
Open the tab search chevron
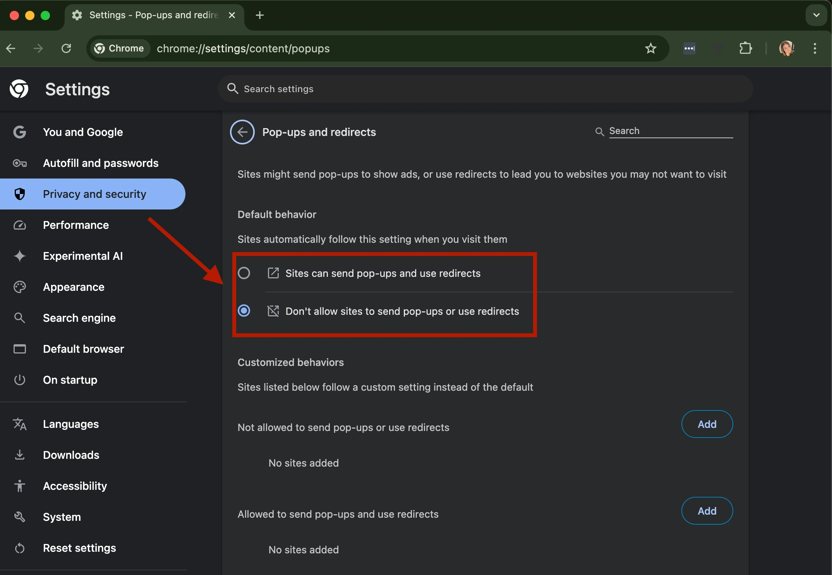point(816,15)
